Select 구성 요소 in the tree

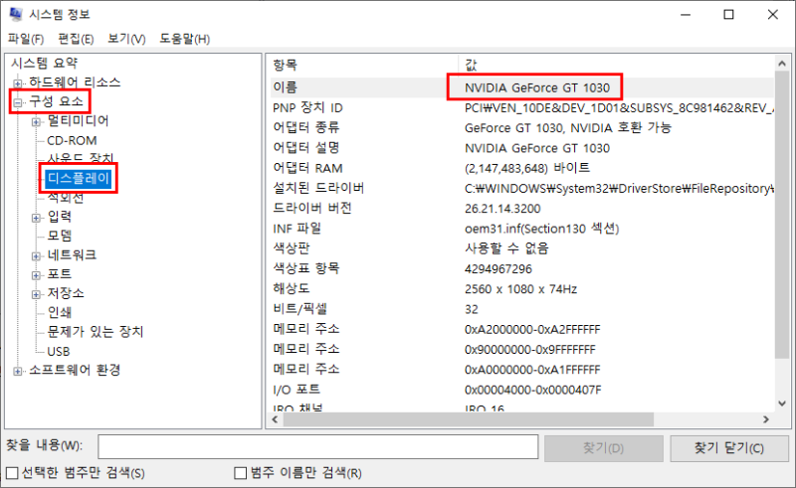tap(56, 101)
